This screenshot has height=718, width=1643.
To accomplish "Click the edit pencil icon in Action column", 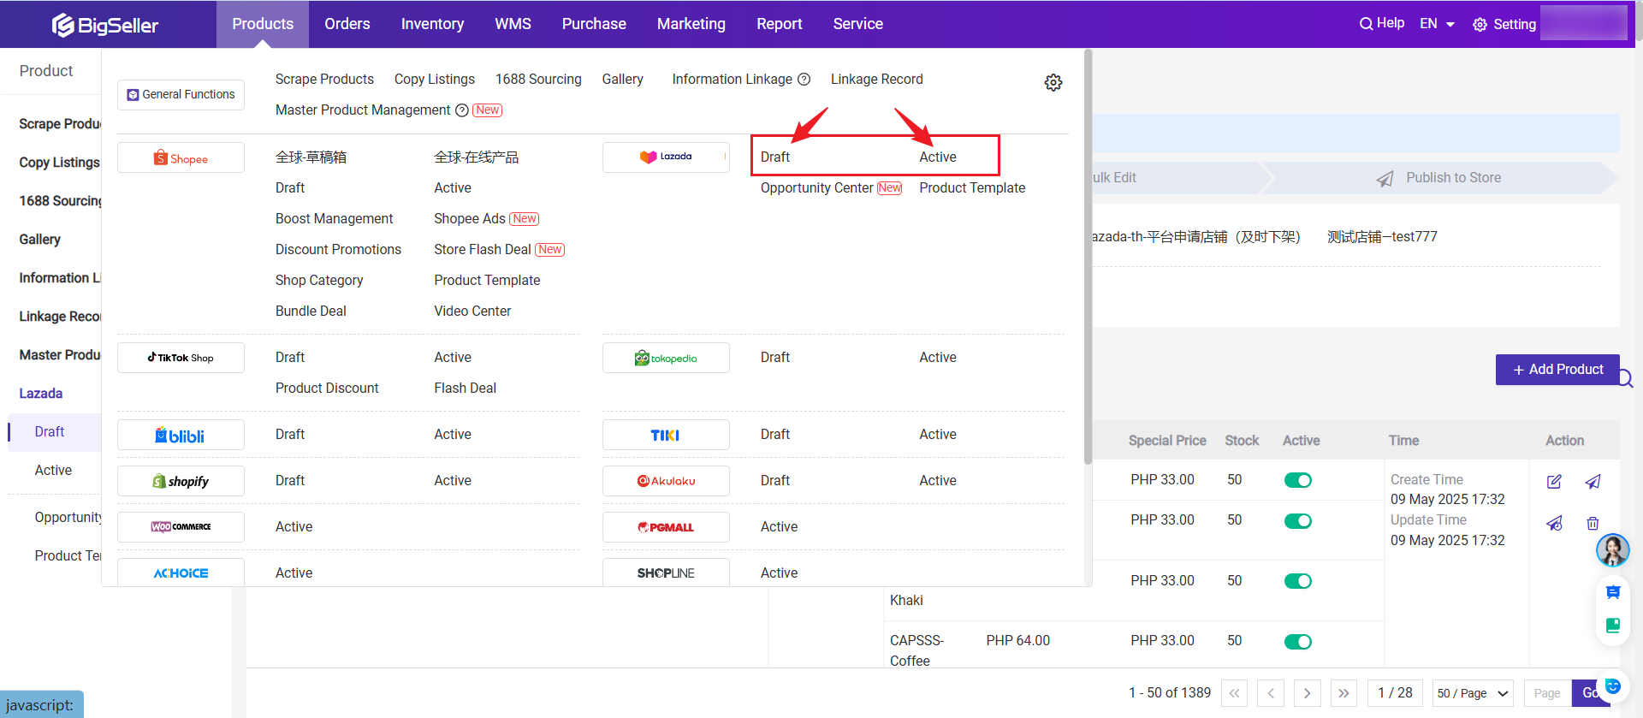I will (1554, 482).
